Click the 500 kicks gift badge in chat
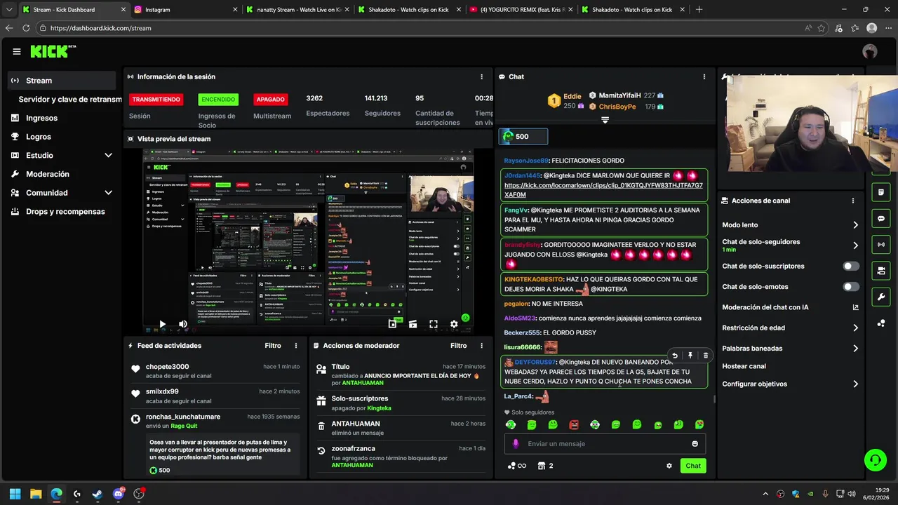The height and width of the screenshot is (505, 898). (523, 137)
